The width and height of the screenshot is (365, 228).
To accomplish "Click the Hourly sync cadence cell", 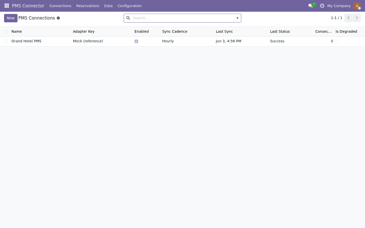I will [x=168, y=41].
